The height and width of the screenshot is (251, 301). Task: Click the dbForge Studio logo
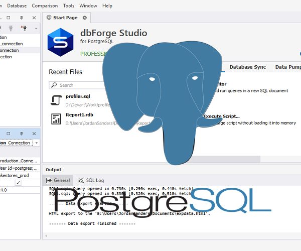(x=61, y=42)
